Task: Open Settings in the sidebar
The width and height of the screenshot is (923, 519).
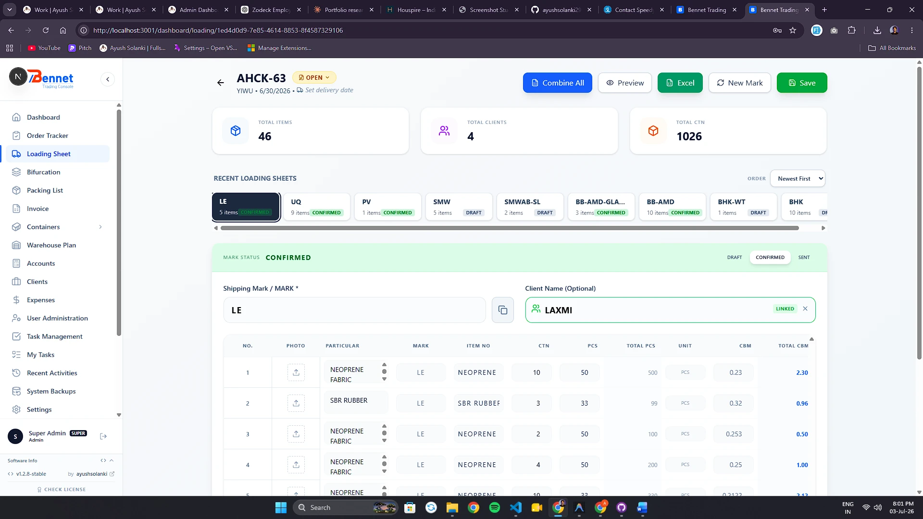Action: (x=58, y=409)
